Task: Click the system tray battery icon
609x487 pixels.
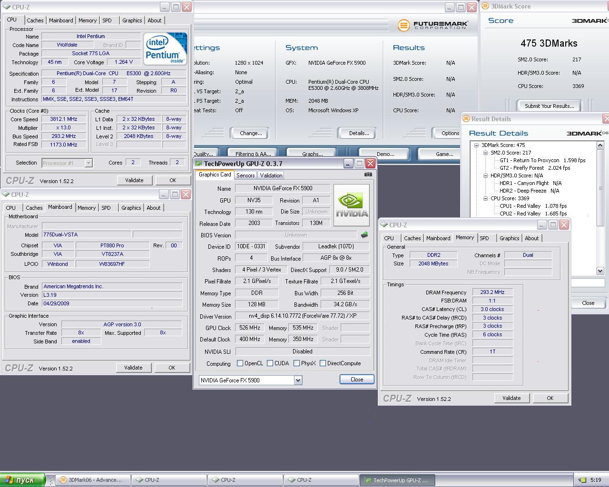Action: tap(582, 480)
